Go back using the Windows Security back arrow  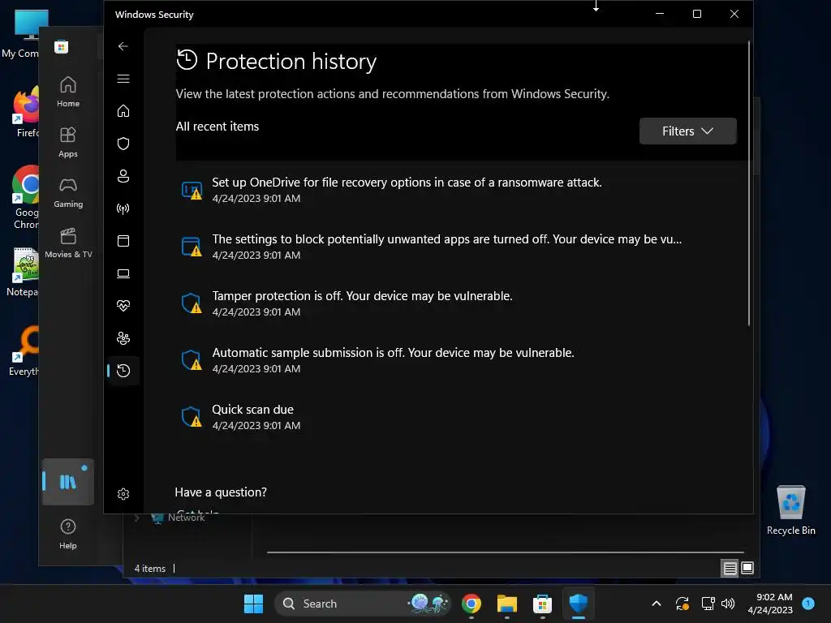point(123,46)
